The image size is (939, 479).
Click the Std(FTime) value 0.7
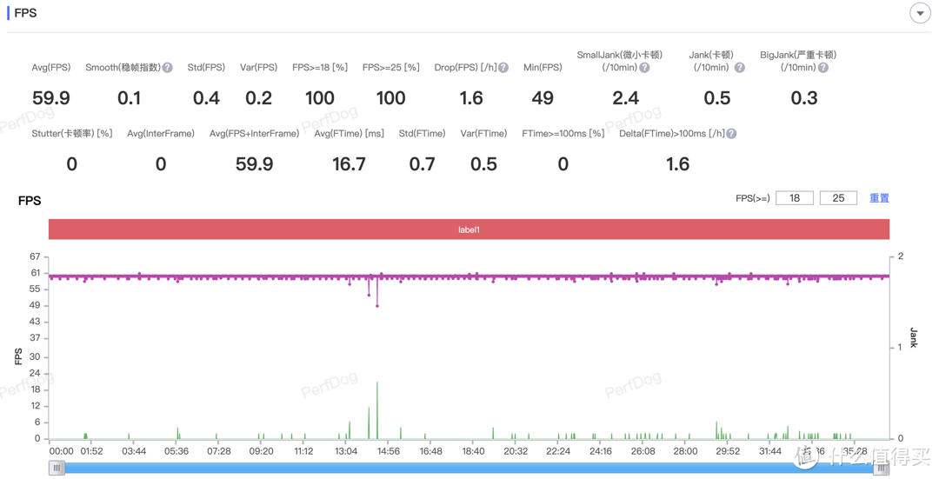point(423,164)
